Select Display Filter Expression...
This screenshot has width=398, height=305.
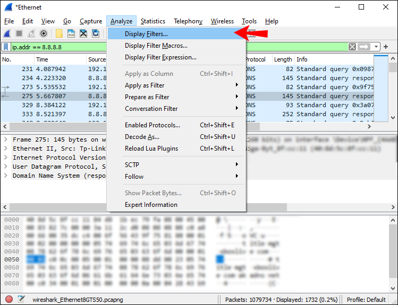[x=176, y=57]
